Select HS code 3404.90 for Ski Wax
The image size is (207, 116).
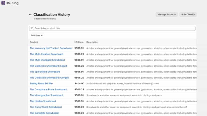79,83
